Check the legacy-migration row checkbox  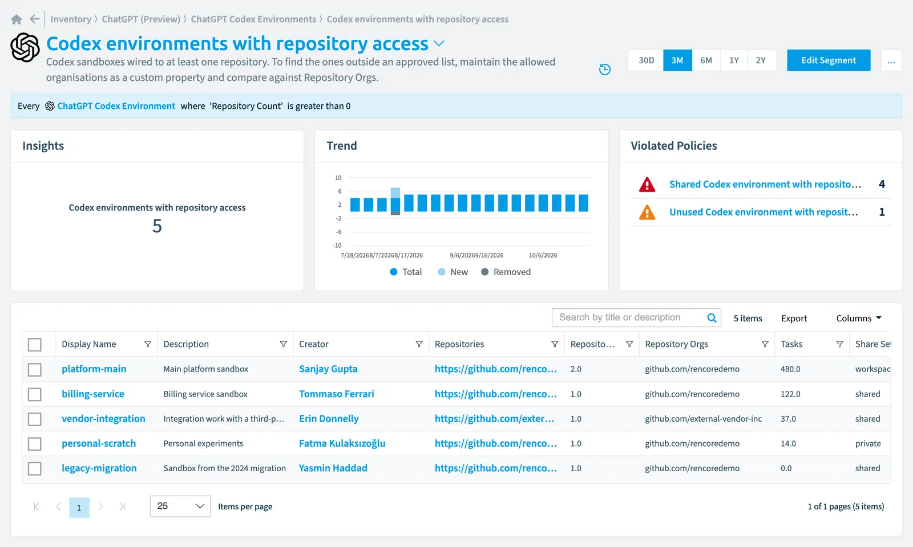35,469
